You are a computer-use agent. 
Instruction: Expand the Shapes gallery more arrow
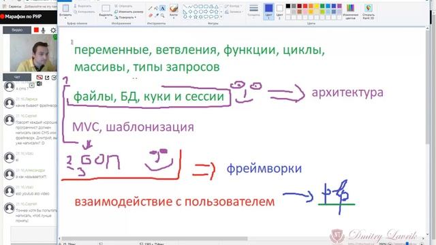click(x=221, y=17)
